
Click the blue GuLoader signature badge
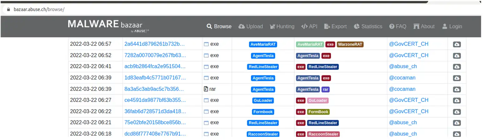point(263,100)
